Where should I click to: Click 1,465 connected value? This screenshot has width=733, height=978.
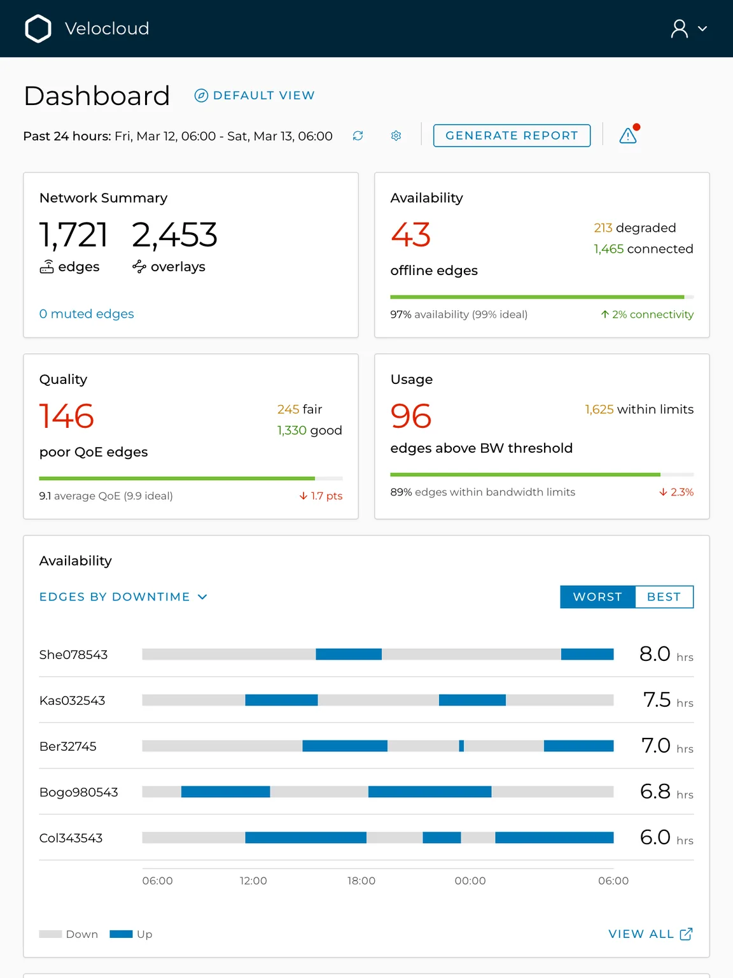(609, 249)
